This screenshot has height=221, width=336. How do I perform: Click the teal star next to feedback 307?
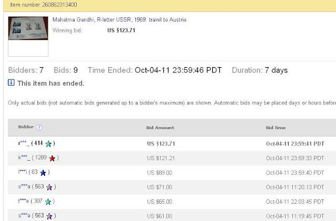(48, 201)
